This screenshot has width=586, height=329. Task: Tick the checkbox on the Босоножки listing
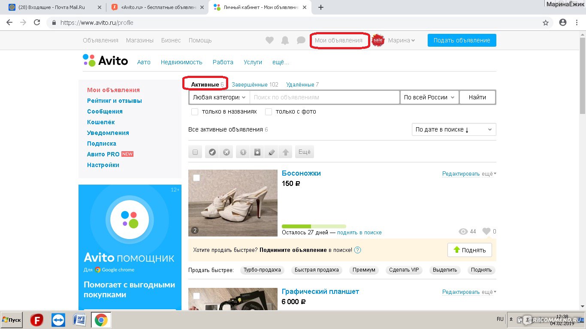pos(196,178)
